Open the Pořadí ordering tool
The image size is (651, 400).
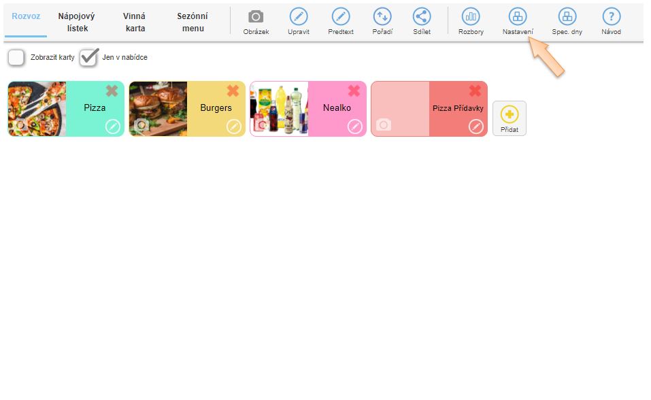382,17
